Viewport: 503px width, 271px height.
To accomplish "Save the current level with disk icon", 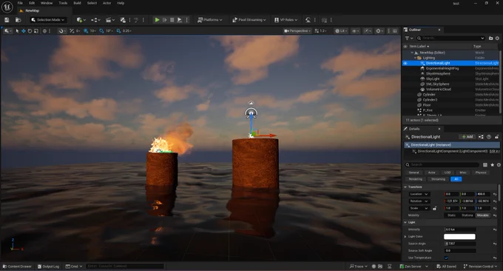I will click(x=7, y=20).
